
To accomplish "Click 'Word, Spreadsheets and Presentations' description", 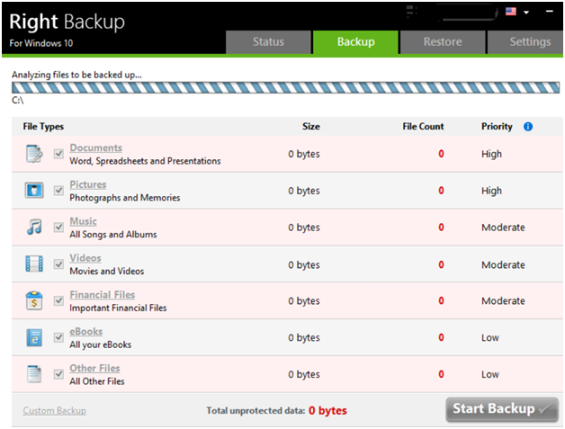I will (145, 161).
